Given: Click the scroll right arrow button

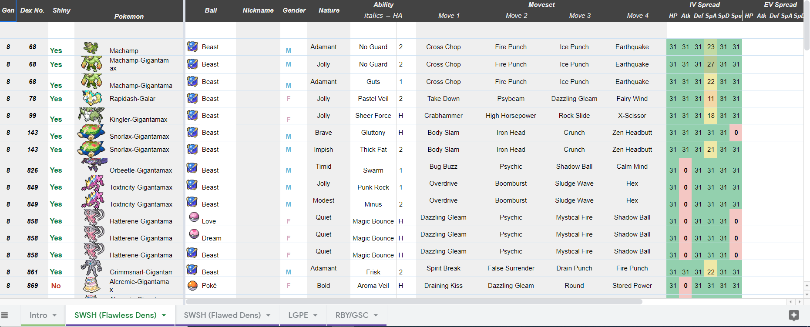Looking at the screenshot, I should pyautogui.click(x=799, y=301).
